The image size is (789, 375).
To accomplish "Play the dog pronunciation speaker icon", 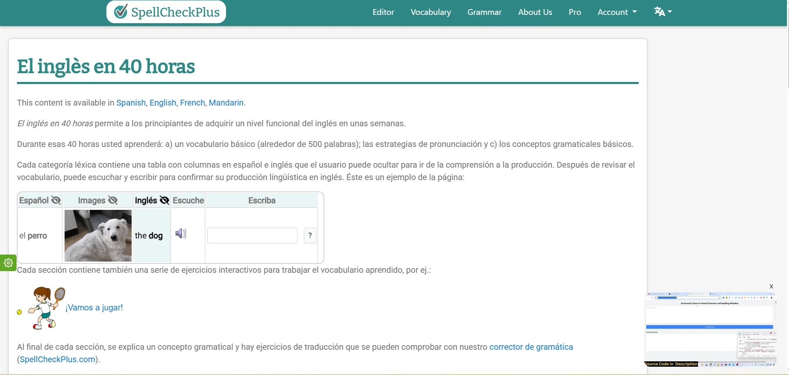I will [x=181, y=234].
